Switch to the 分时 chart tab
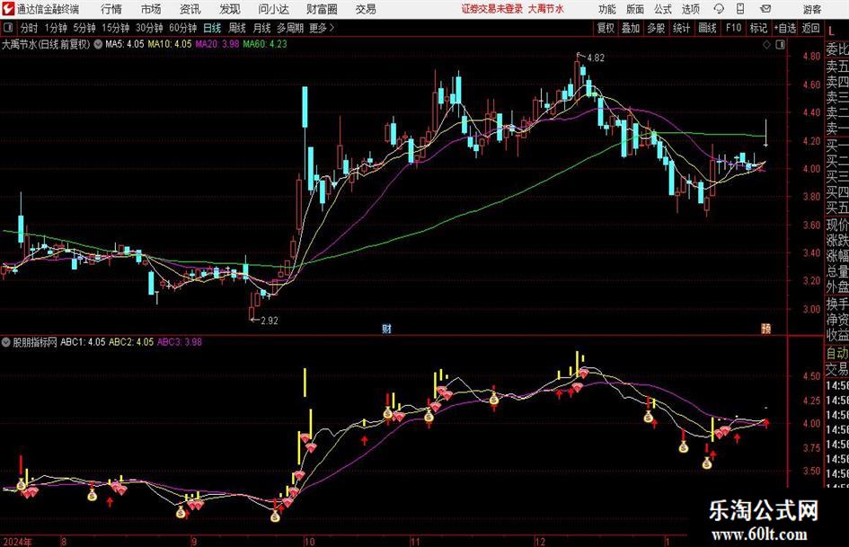 coord(30,28)
